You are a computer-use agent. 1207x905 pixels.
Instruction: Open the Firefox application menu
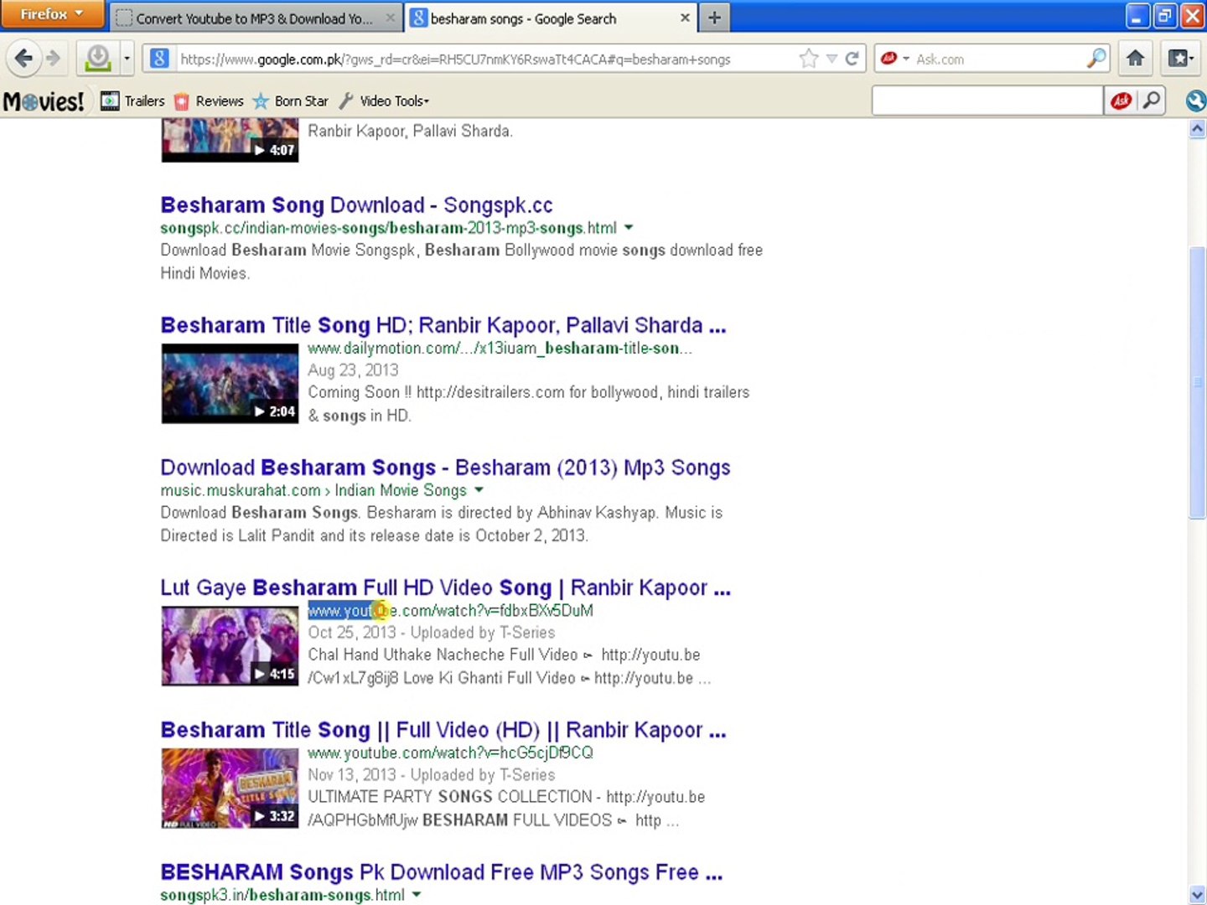point(52,14)
